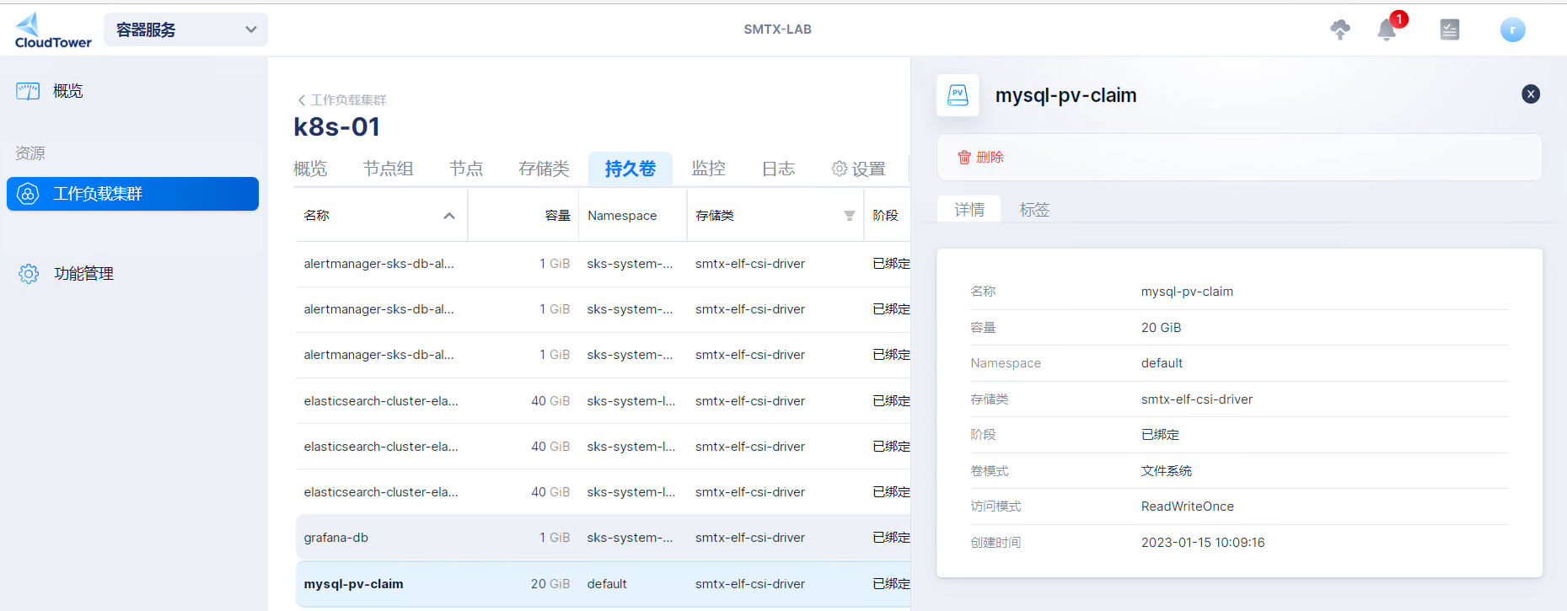Open the notifications bell icon
This screenshot has width=1567, height=611.
coord(1387,30)
